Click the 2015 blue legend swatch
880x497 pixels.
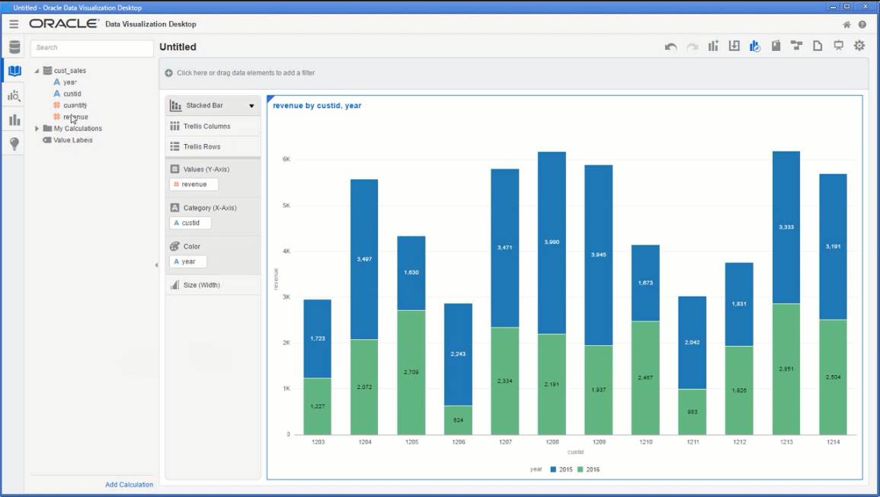pyautogui.click(x=553, y=470)
